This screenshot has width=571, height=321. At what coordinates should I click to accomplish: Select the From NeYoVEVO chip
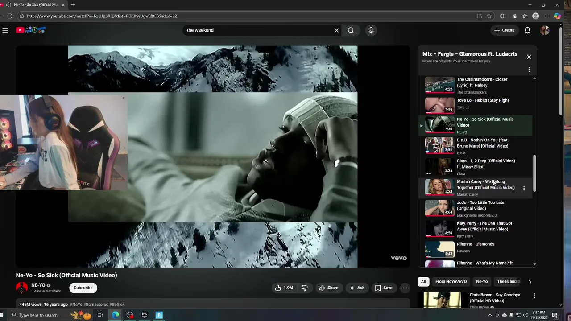[451, 282]
